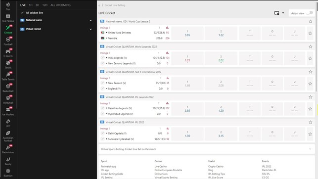Screen dimensions: 318x179
Task: Switch to 3H time filter tab
Action: click(37, 5)
